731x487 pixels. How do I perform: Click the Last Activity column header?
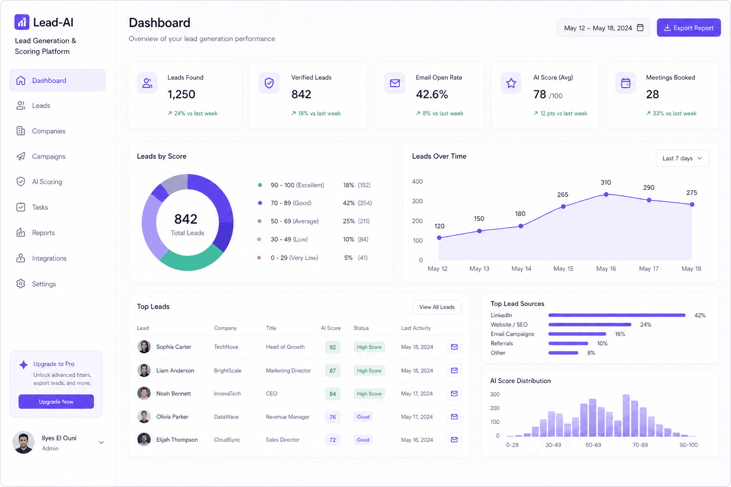coord(416,328)
